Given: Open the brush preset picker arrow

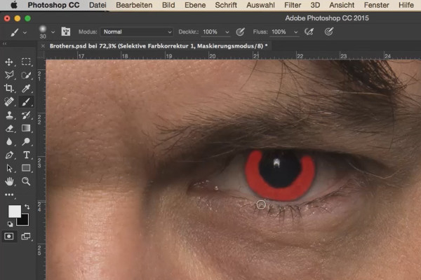Looking at the screenshot, I should 53,32.
